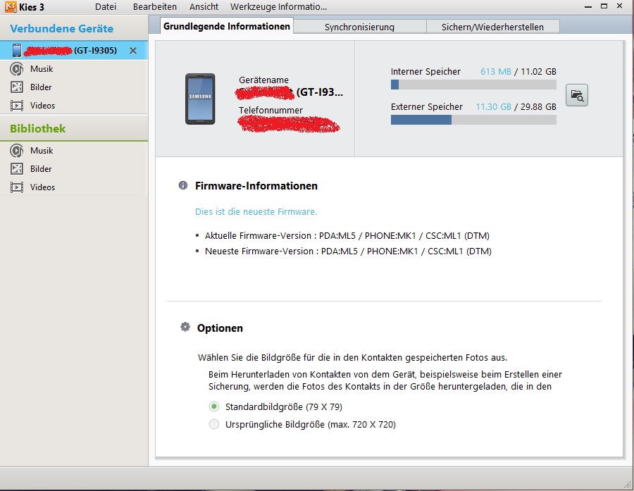This screenshot has width=634, height=491.
Task: Click the Firmware-Informationen info icon
Action: pos(183,185)
